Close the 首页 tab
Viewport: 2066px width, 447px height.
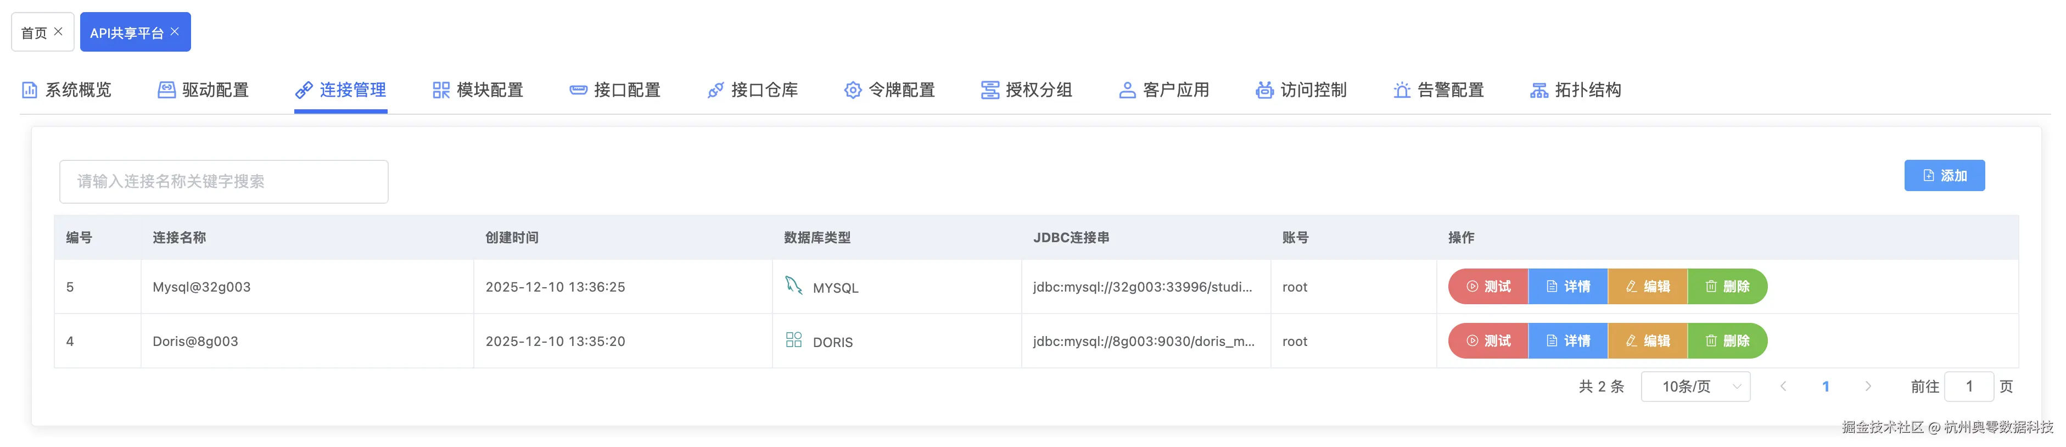[58, 31]
